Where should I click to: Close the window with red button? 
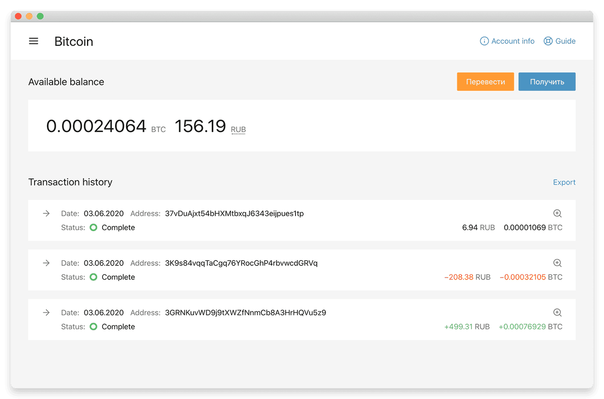18,16
